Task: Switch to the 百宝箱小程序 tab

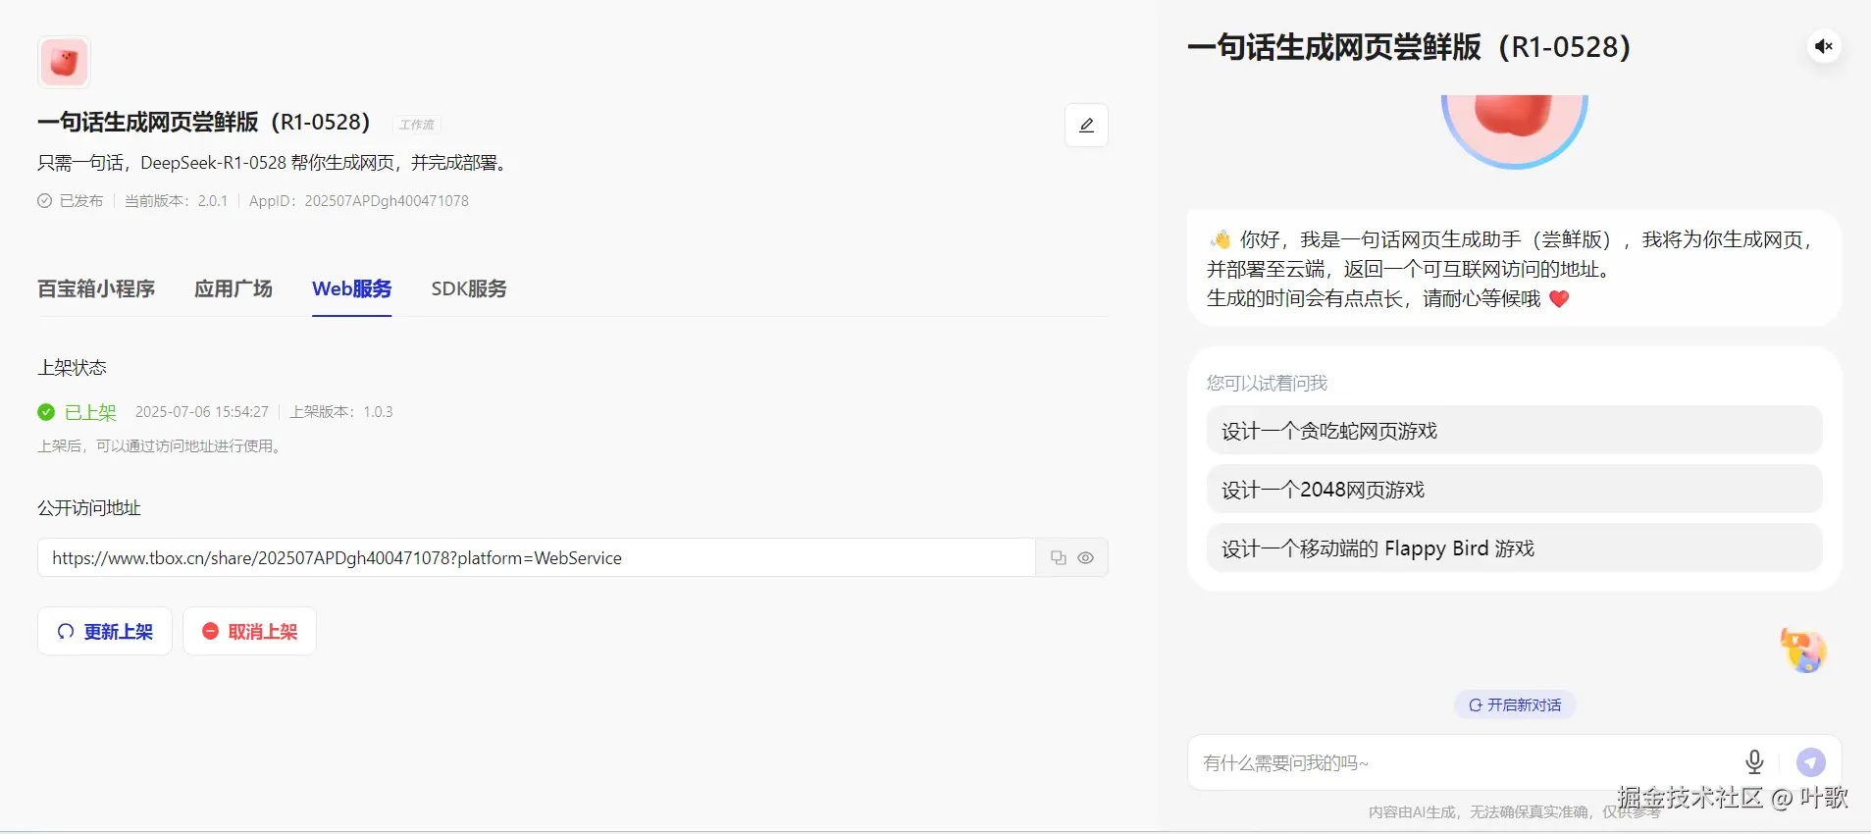Action: (x=96, y=288)
